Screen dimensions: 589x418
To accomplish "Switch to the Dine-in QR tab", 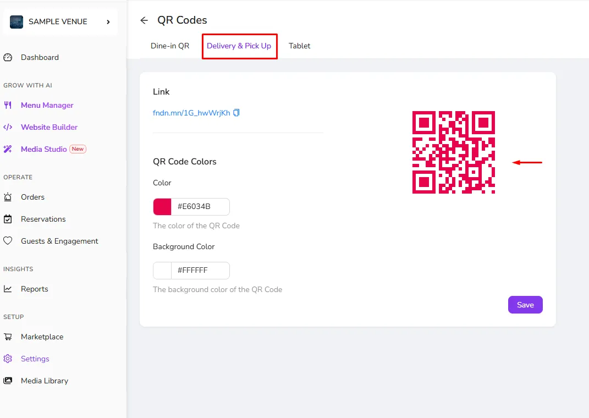I will click(x=170, y=46).
